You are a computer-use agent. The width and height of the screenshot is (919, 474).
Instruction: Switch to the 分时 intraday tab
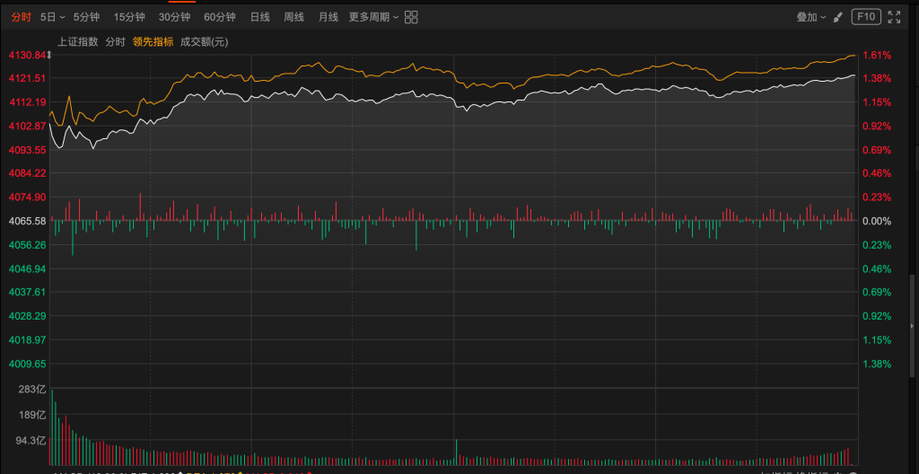point(21,17)
